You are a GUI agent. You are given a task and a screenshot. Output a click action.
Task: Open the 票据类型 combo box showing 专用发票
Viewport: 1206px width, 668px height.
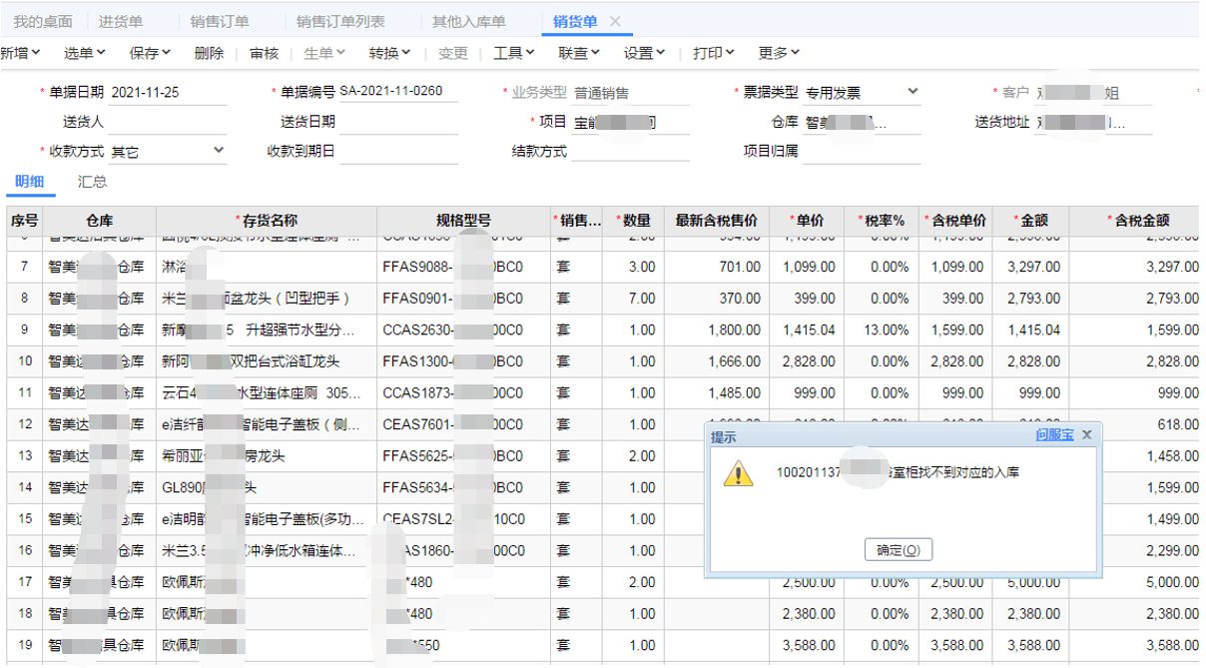[862, 93]
